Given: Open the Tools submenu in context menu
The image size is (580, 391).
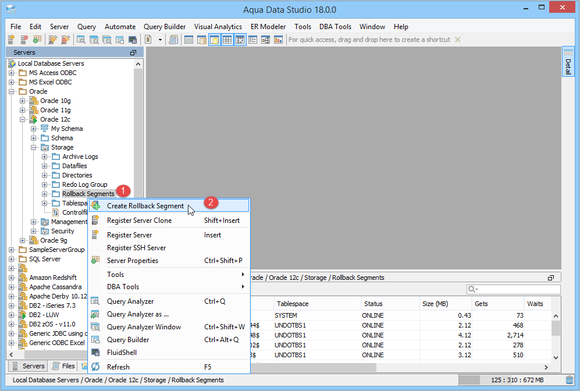Looking at the screenshot, I should pos(169,275).
